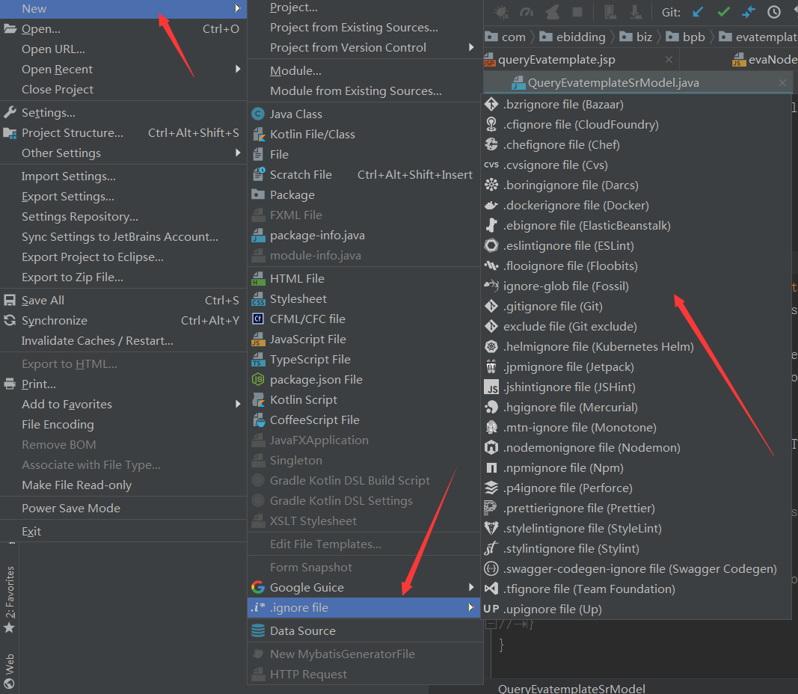The height and width of the screenshot is (694, 798).
Task: Click Exit in the File menu
Action: (x=123, y=531)
